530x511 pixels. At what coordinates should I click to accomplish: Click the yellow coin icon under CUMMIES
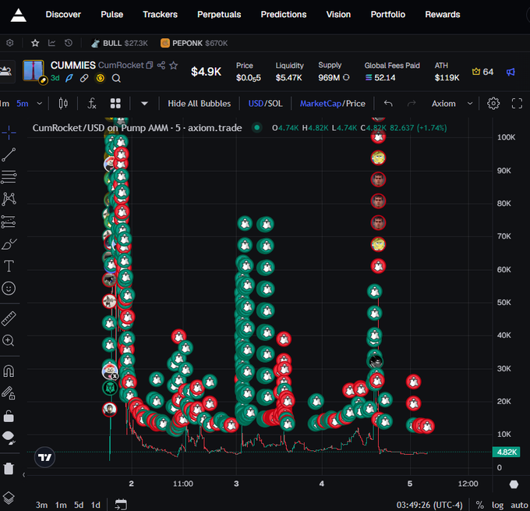point(100,79)
